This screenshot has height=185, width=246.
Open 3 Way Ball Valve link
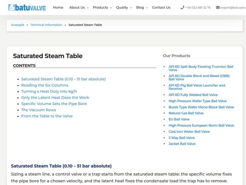[182, 138]
